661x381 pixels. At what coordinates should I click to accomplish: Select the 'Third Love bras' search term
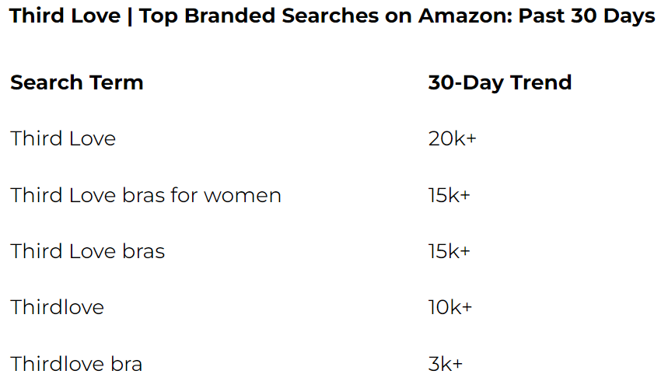pyautogui.click(x=87, y=251)
